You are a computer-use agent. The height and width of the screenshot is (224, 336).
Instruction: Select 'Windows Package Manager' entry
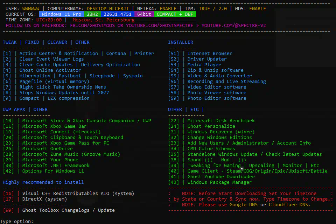point(210,182)
